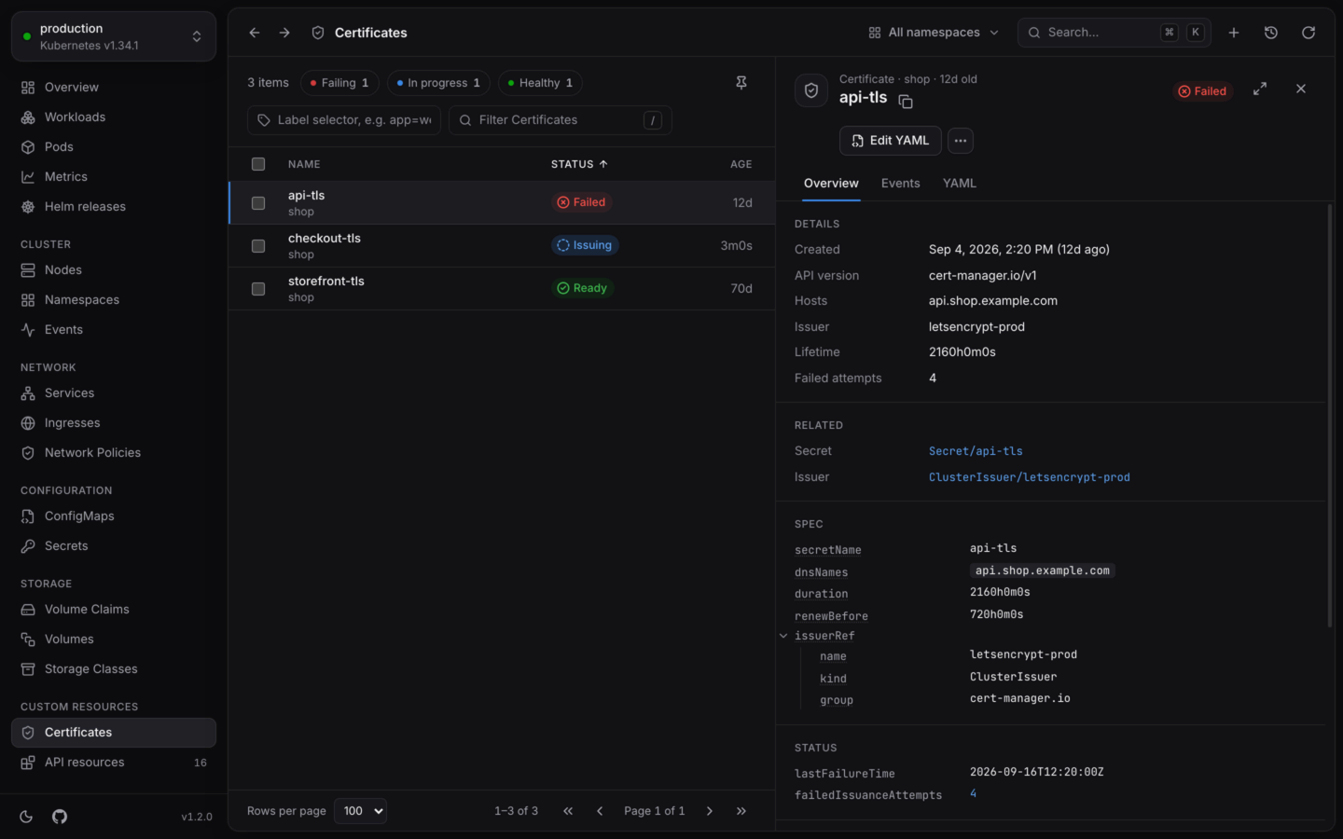Image resolution: width=1343 pixels, height=839 pixels.
Task: Sort by the STATUS column header
Action: 579,164
